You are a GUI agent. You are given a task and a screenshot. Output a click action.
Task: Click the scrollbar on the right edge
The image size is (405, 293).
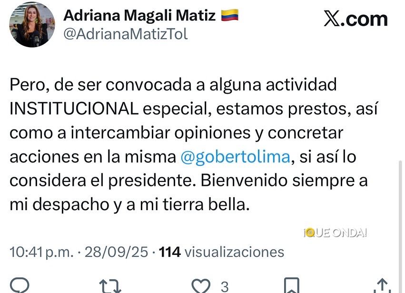point(400,214)
